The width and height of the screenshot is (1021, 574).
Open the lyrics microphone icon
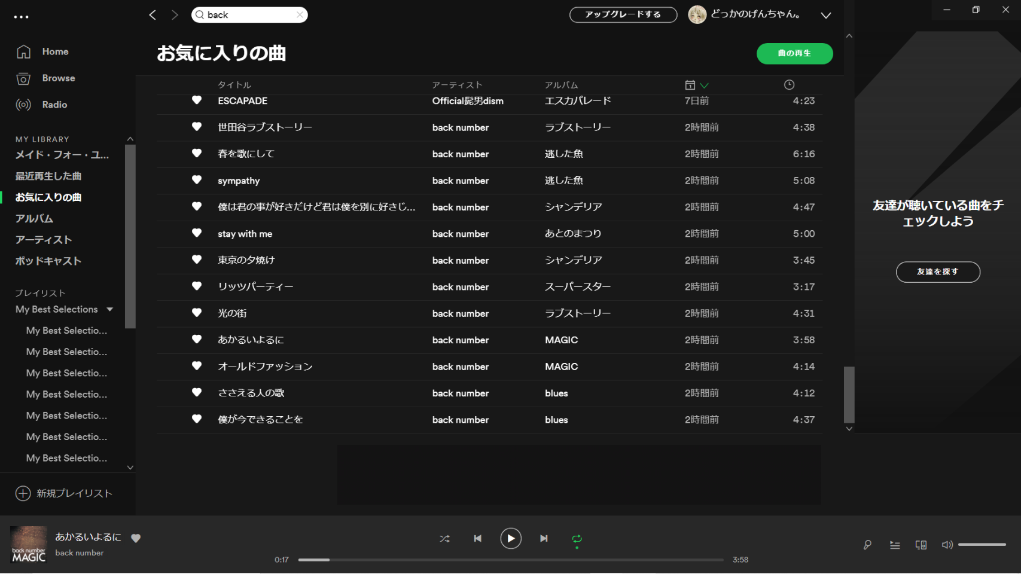click(867, 545)
